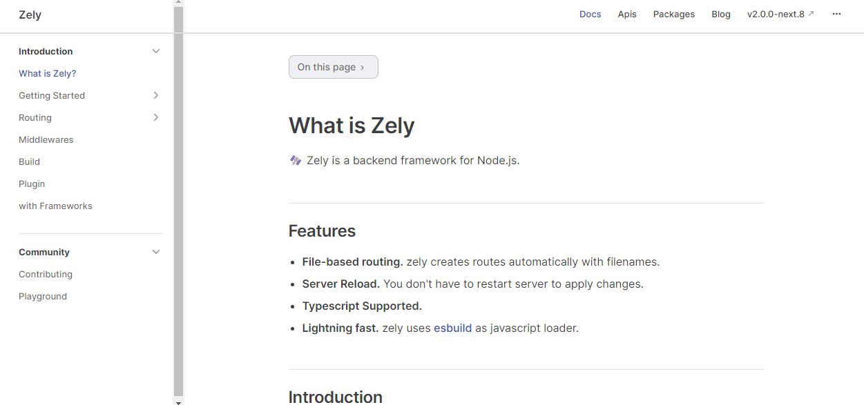Open the Playground link in Community
The height and width of the screenshot is (405, 864).
click(43, 296)
